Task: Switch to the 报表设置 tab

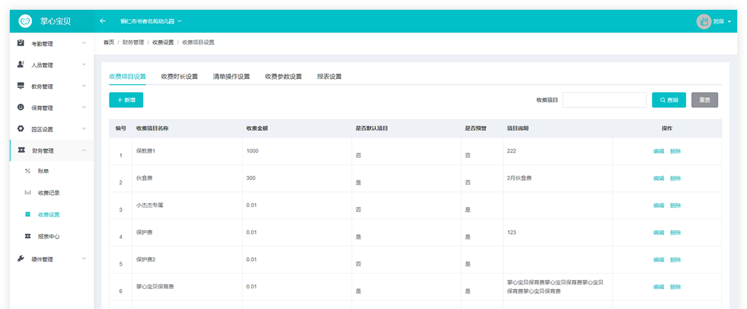Action: (329, 76)
